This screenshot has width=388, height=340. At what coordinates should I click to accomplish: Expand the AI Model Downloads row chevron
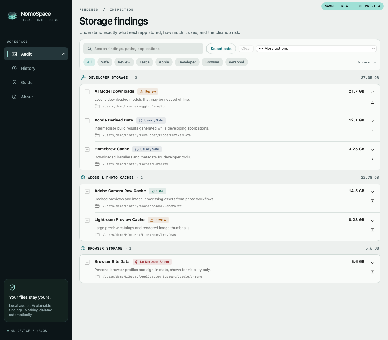(x=373, y=92)
